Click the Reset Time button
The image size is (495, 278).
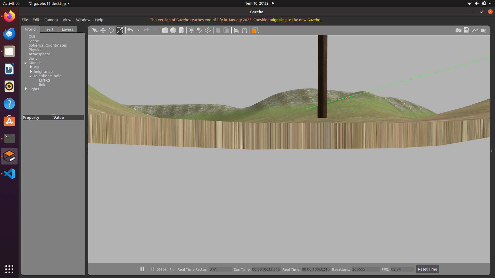pos(427,269)
